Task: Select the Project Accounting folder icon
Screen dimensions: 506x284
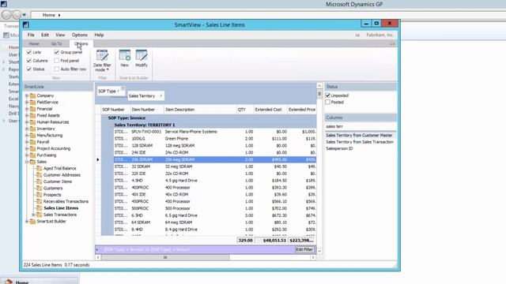Action: 32,148
